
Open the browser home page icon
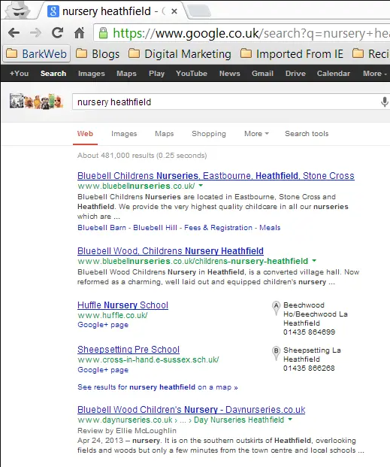click(x=79, y=33)
